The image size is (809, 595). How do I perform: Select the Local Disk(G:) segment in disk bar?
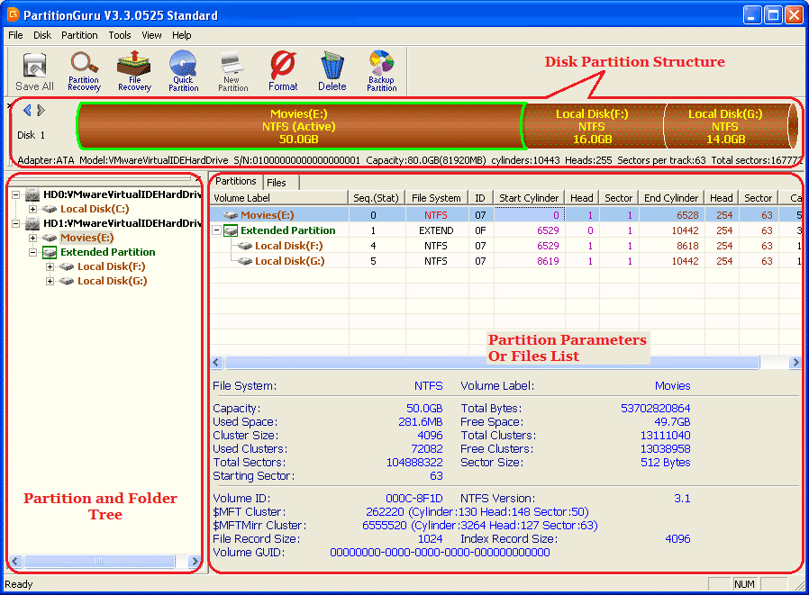tap(725, 126)
